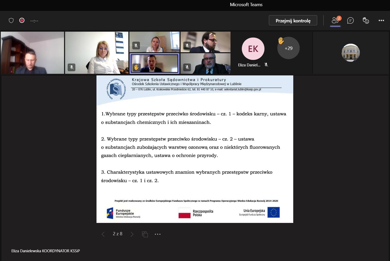Click the slide layout pop-out icon
Viewport: 390px width, 261px height.
click(145, 234)
